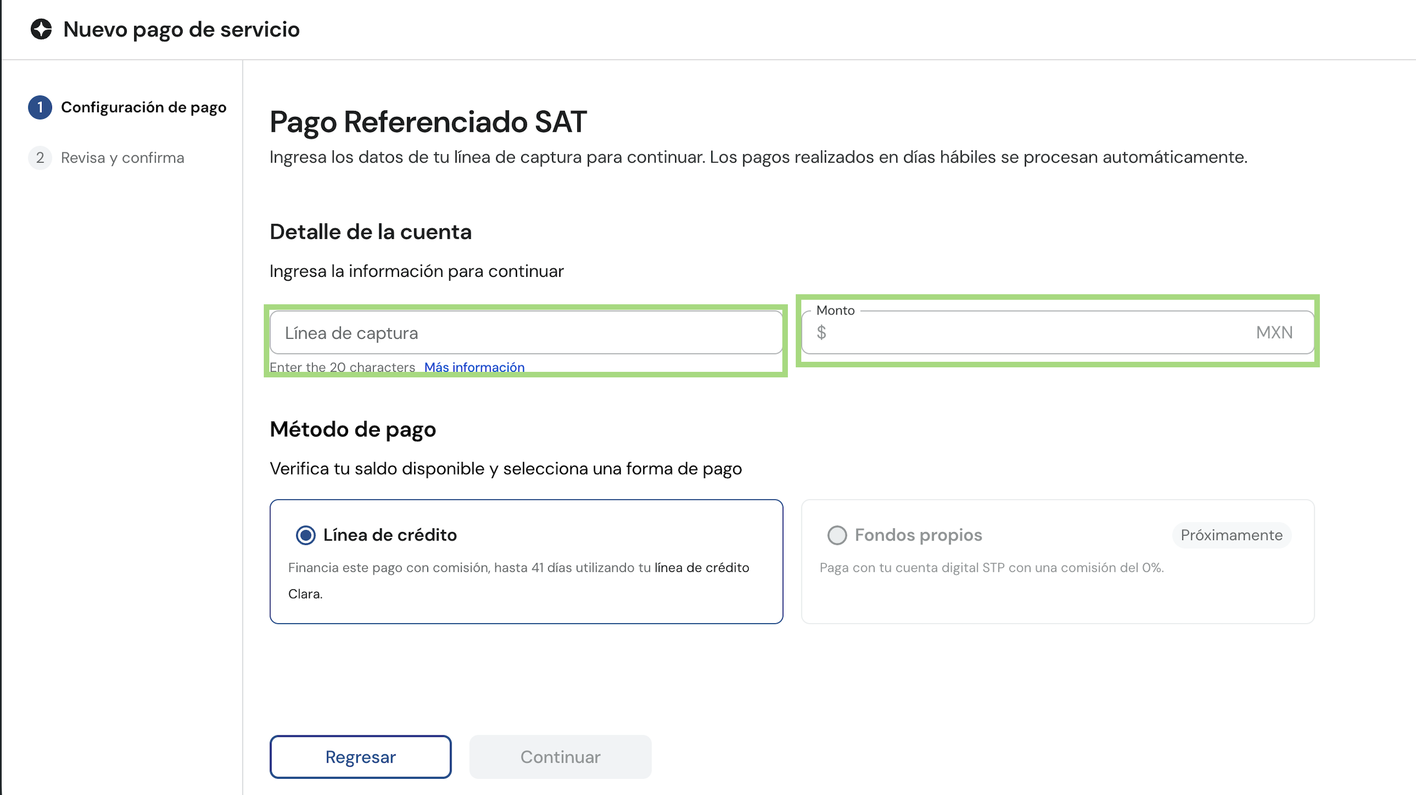This screenshot has height=795, width=1416.
Task: Click the Regresar button
Action: point(360,756)
